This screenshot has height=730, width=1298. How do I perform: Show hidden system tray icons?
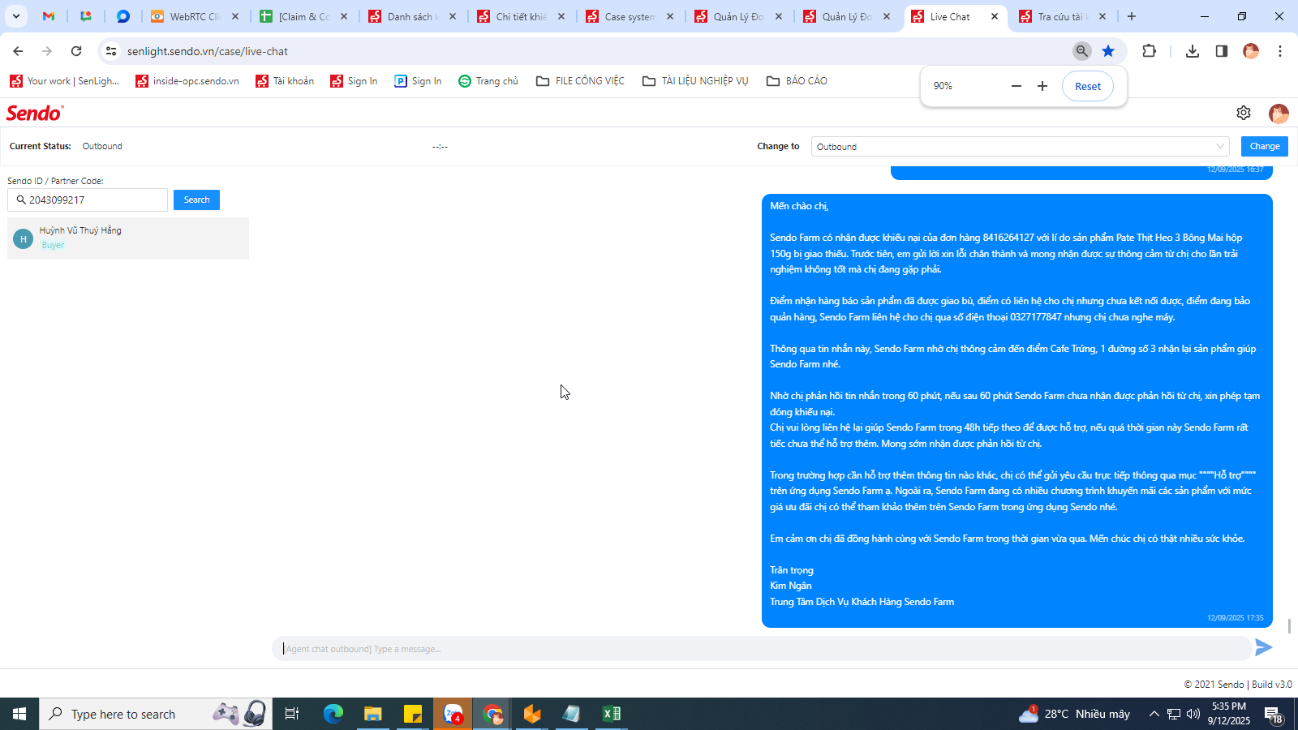tap(1154, 714)
